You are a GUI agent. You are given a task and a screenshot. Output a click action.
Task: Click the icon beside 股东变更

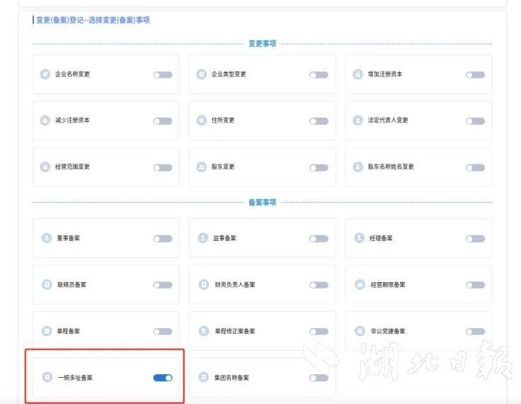pyautogui.click(x=202, y=167)
